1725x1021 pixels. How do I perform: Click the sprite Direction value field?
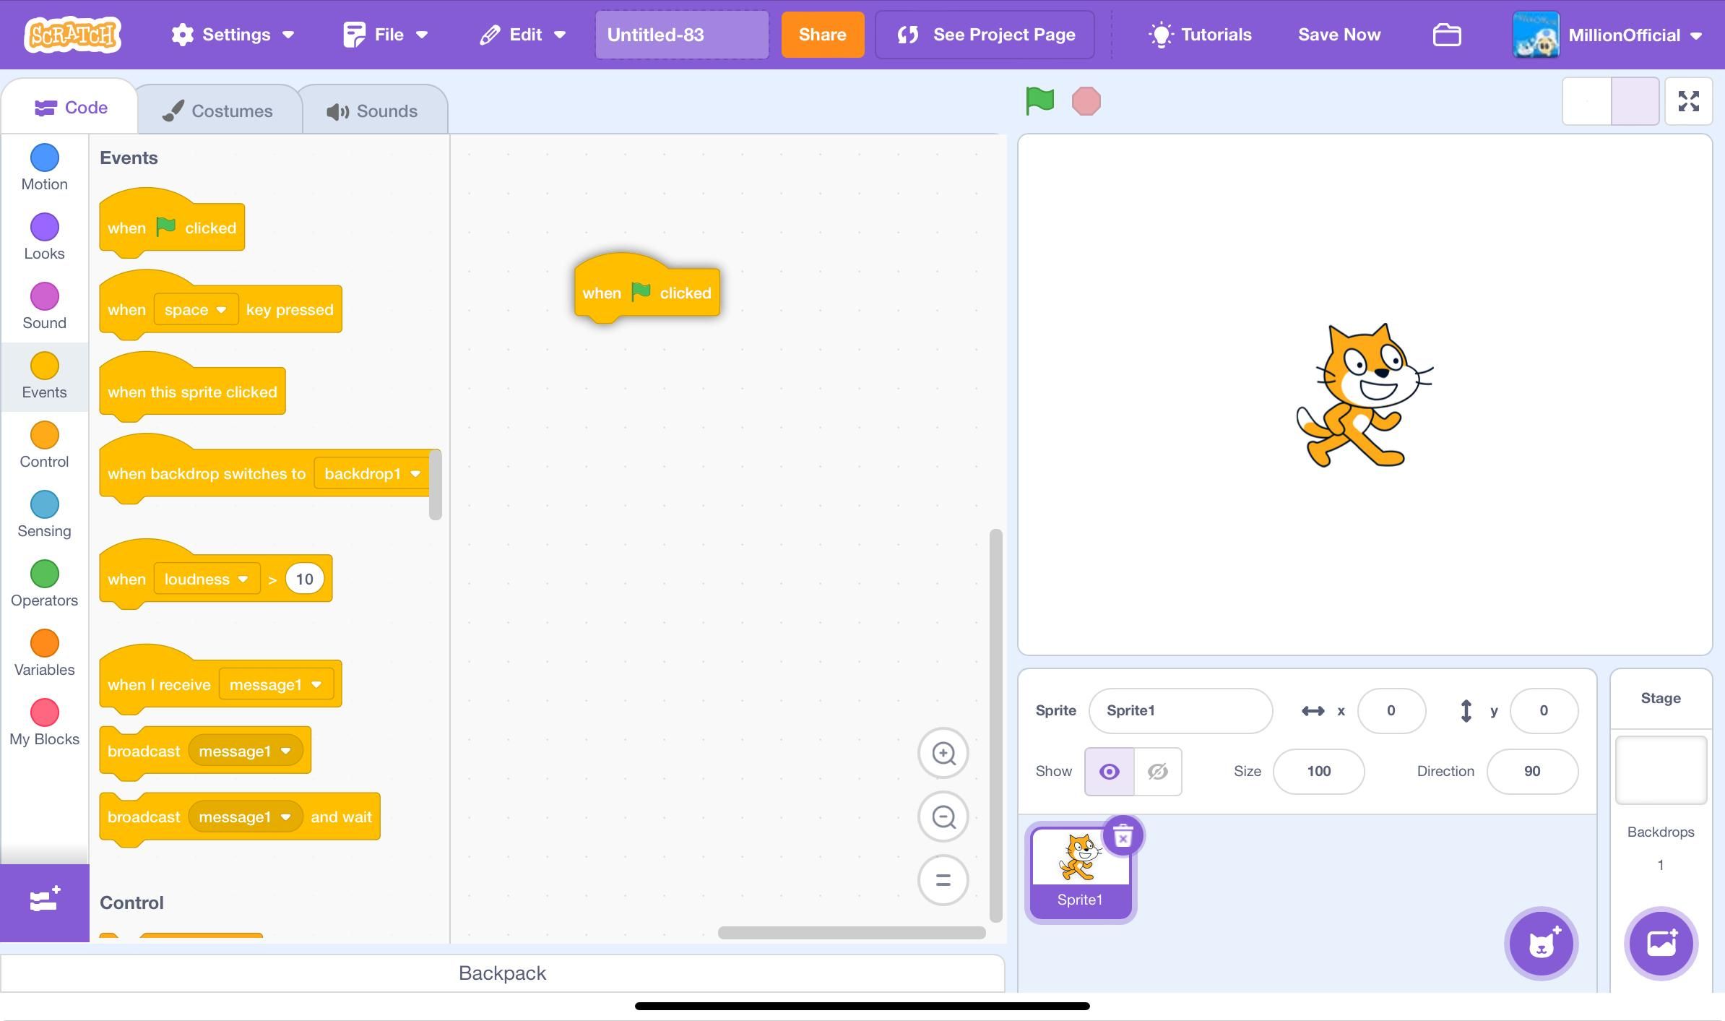1532,771
